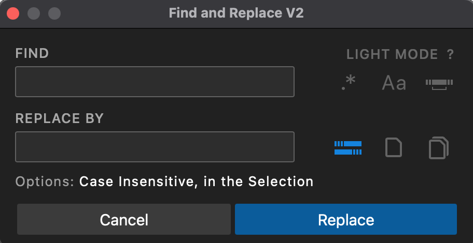Enable the regular expression .* option
Screen dimensions: 473x243
(x=349, y=83)
